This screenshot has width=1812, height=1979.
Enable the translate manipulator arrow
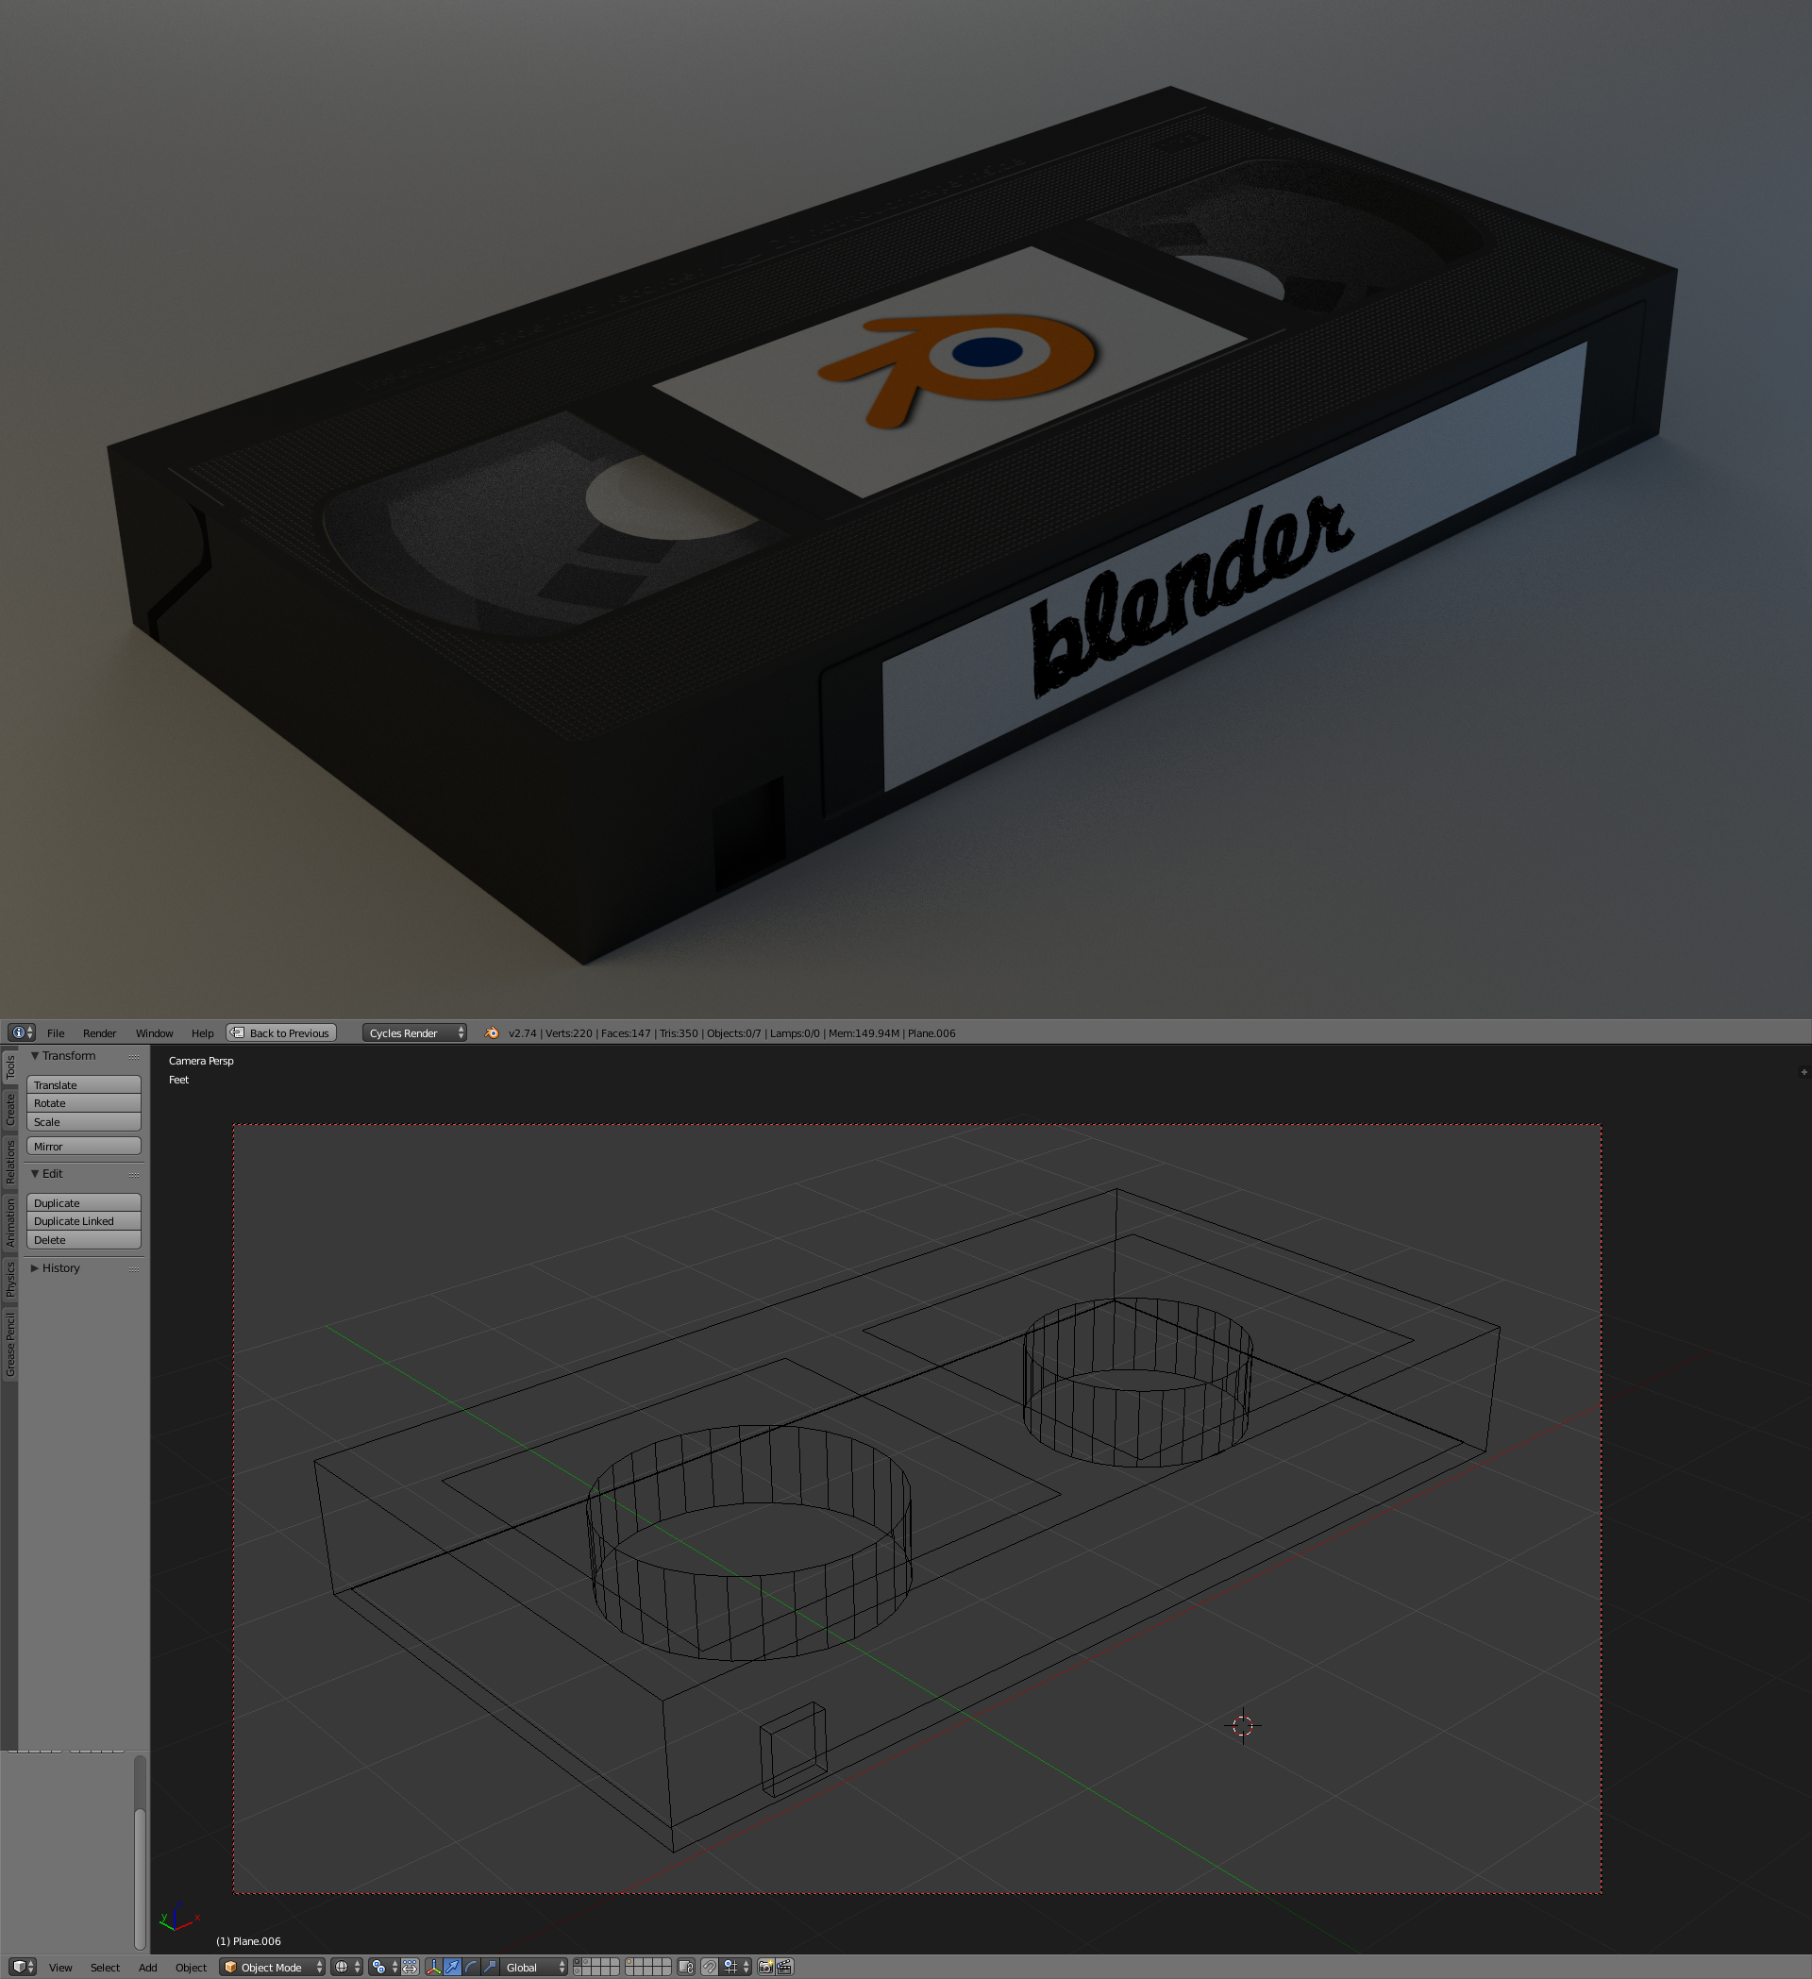tap(451, 1968)
